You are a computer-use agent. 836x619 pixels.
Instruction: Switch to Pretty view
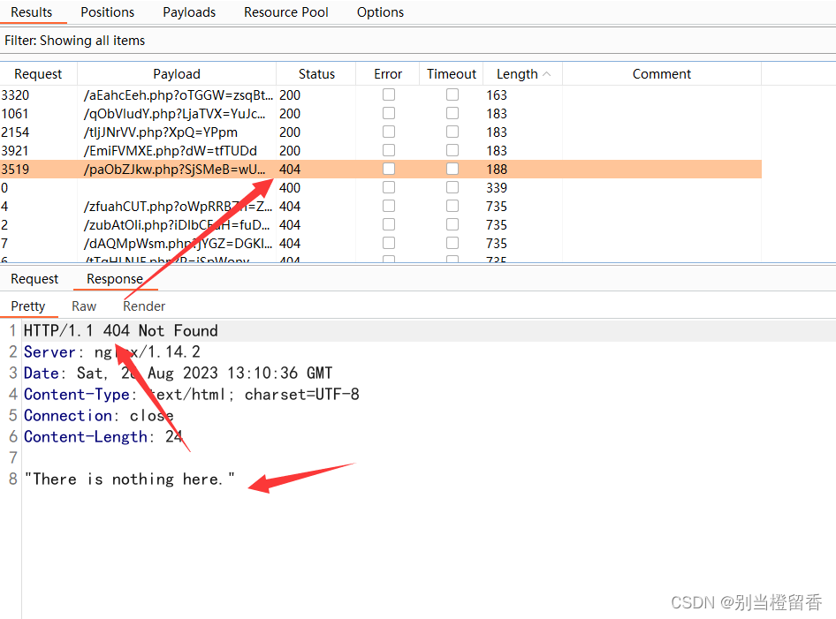[27, 306]
